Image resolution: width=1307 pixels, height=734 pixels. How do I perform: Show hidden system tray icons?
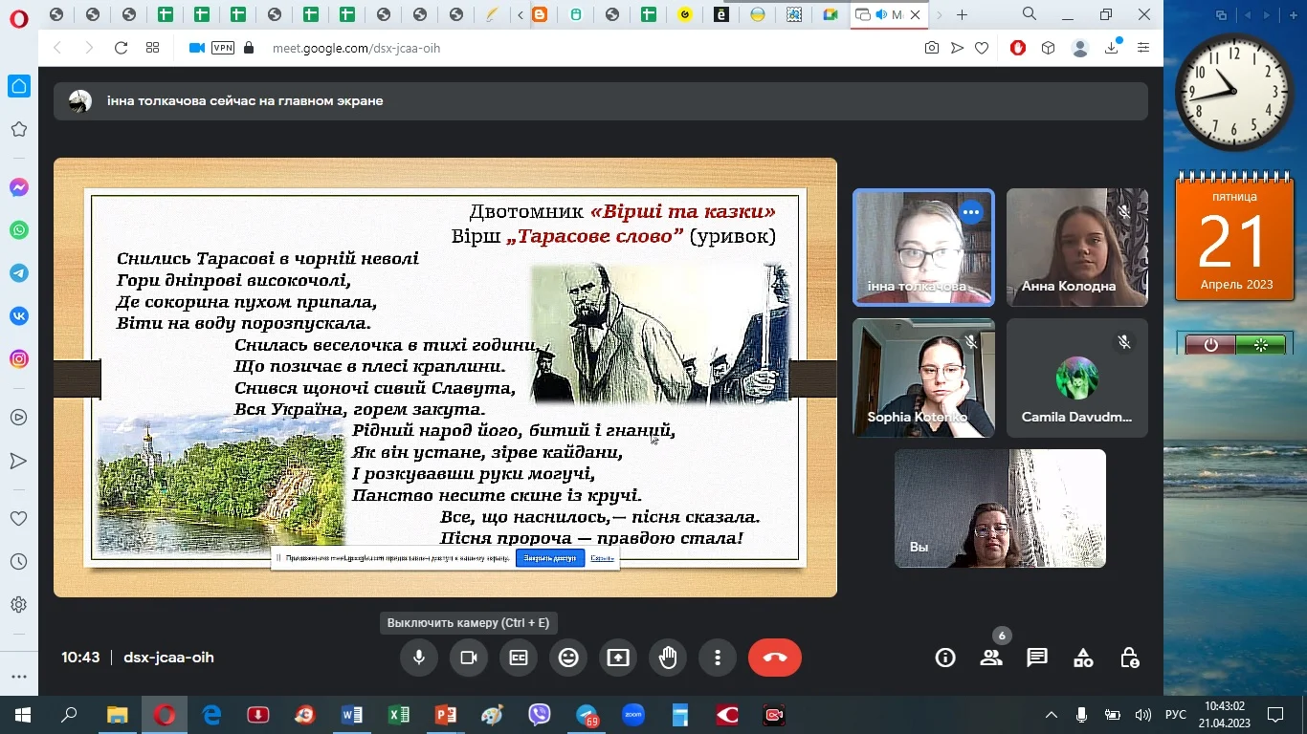(1052, 715)
